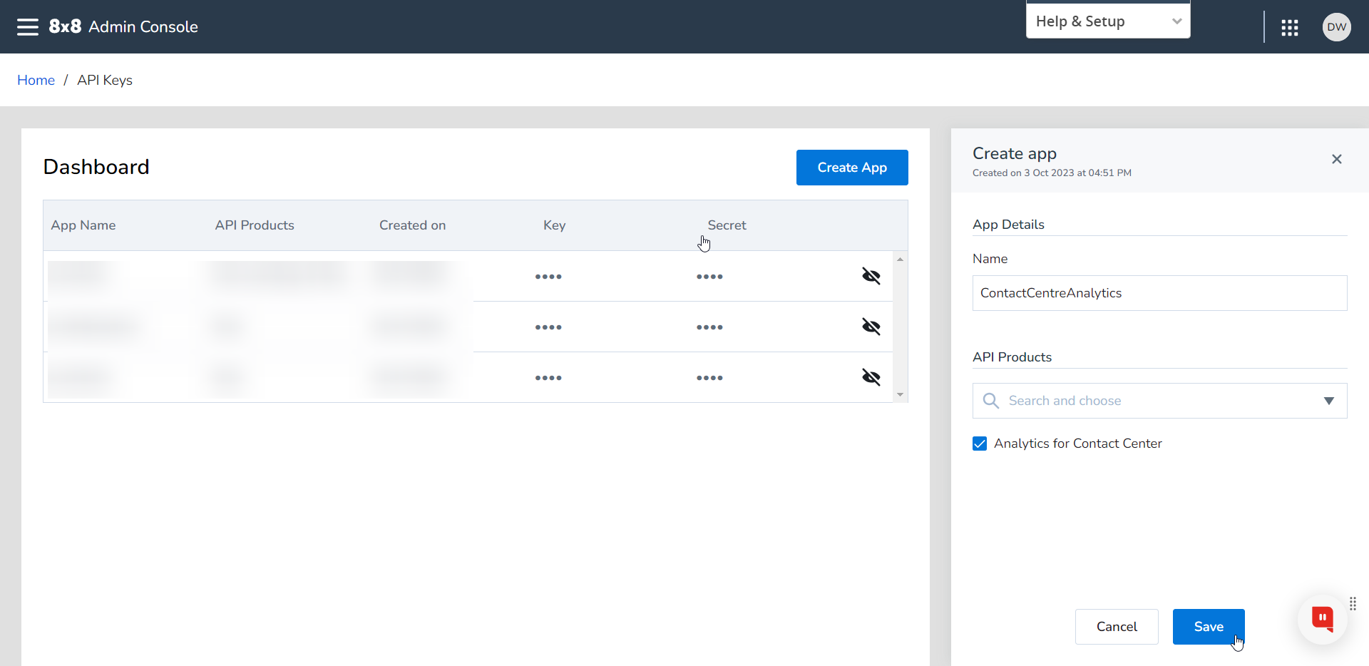Go to Home breadcrumb link
The image size is (1369, 666).
[36, 80]
